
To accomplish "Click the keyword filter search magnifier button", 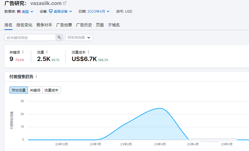I will 59,37.
